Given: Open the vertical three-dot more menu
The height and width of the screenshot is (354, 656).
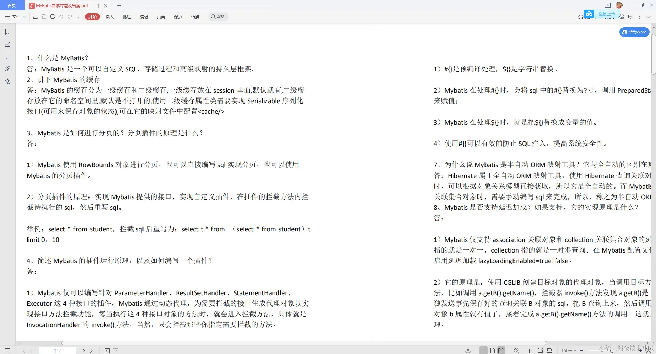Looking at the screenshot, I should [640, 17].
